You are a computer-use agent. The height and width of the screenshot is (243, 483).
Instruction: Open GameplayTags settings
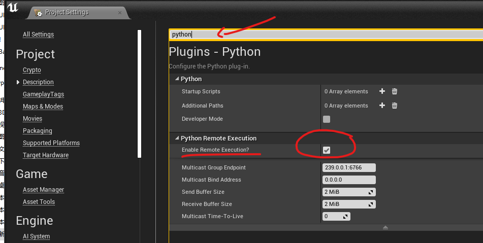click(x=44, y=94)
